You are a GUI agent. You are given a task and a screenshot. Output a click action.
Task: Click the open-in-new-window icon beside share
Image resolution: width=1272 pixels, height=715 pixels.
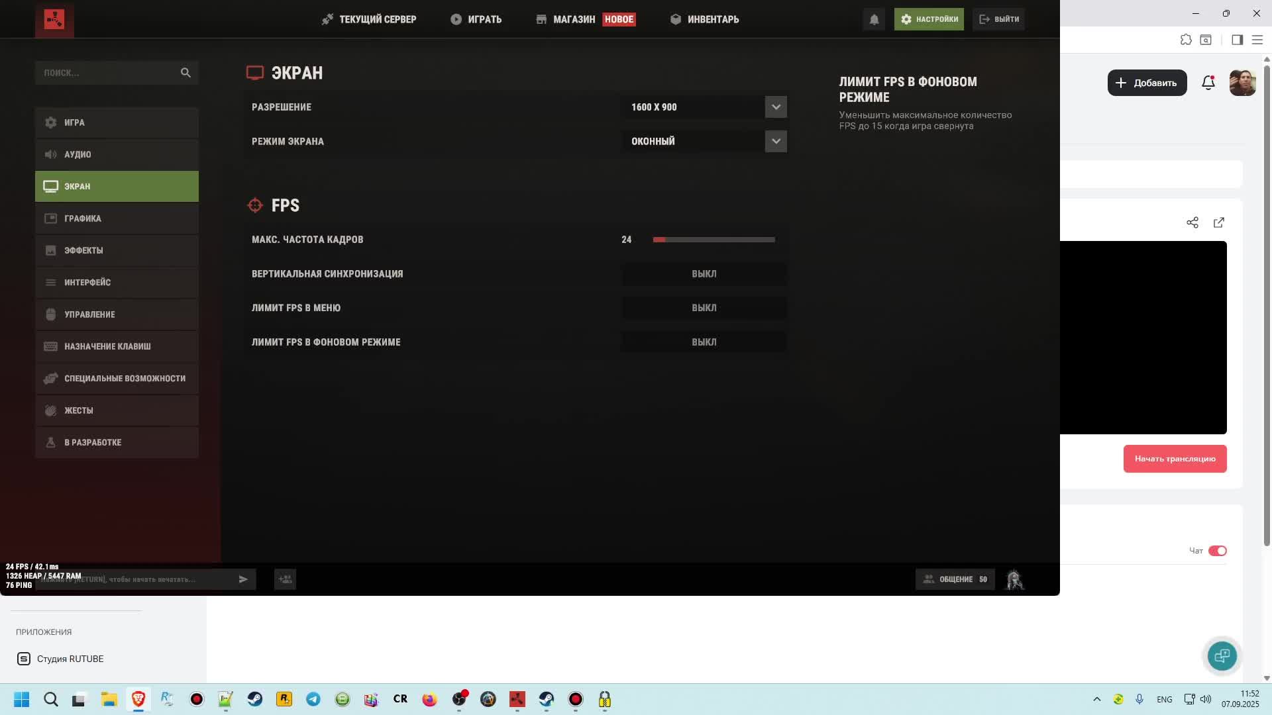point(1219,222)
